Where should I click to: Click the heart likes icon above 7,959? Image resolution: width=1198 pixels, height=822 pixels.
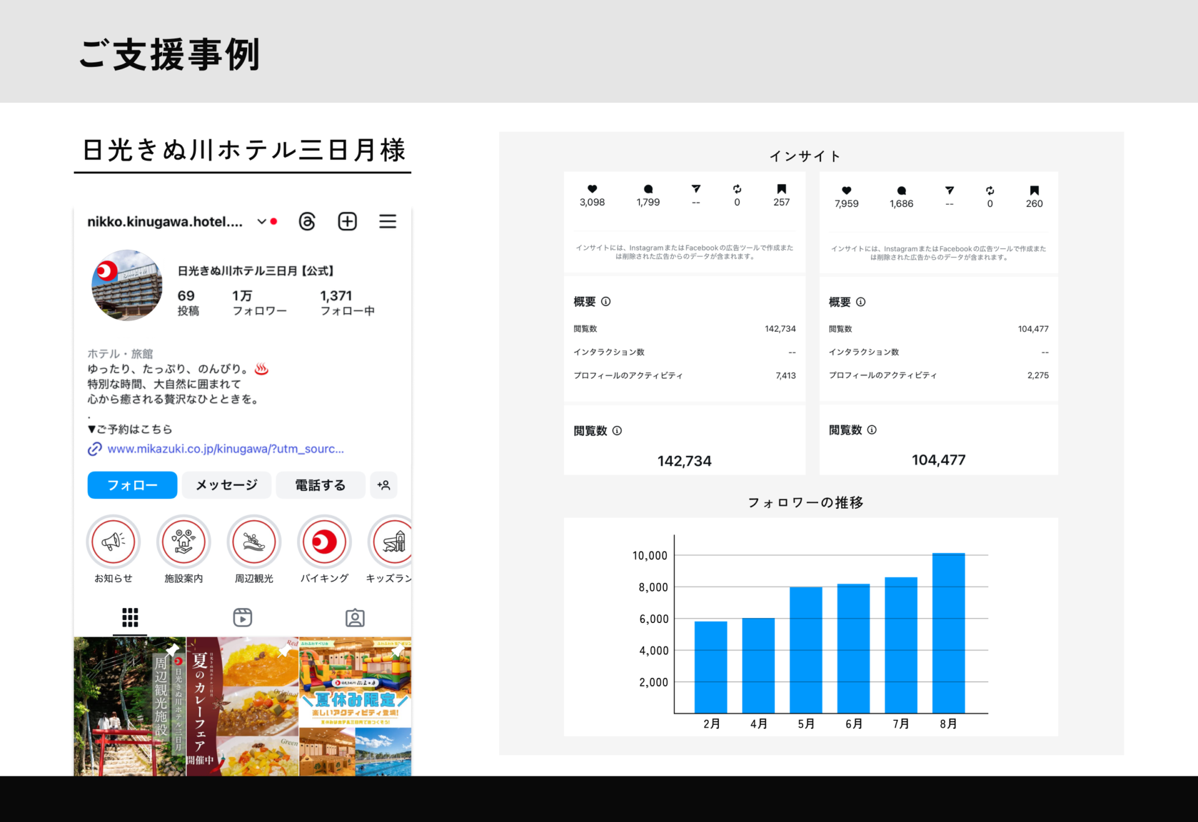[847, 190]
